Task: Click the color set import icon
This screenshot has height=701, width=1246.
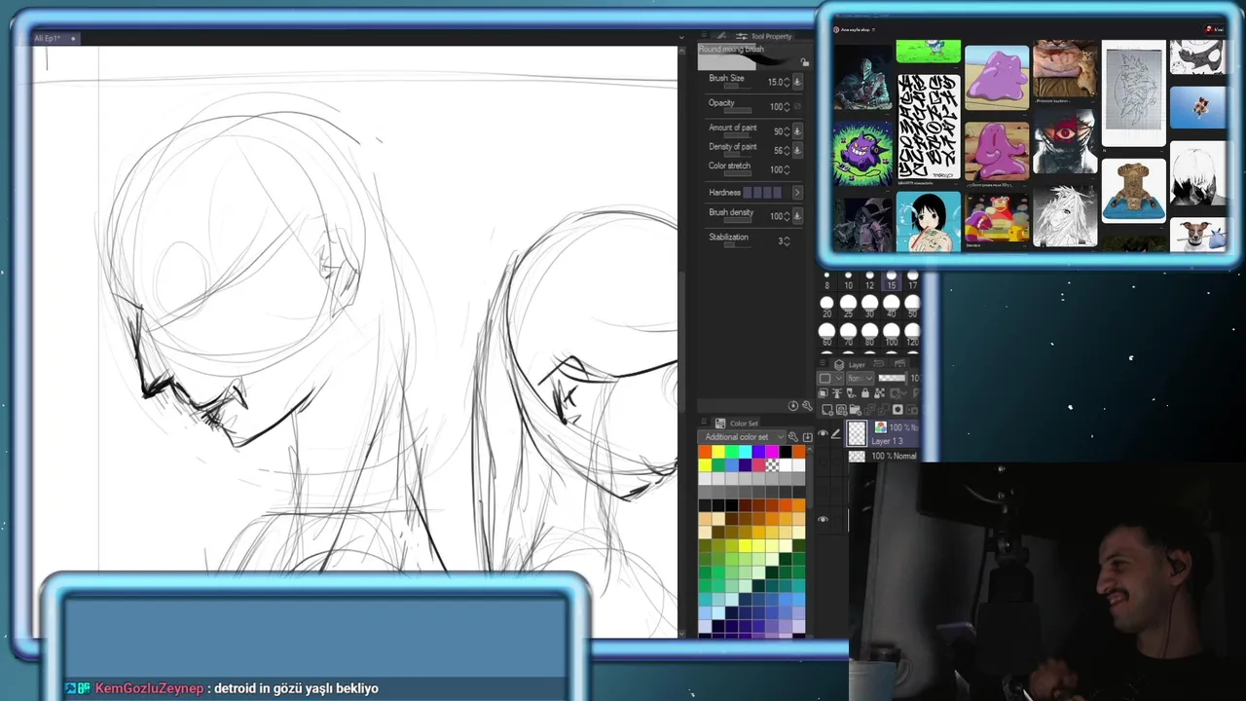Action: (808, 437)
